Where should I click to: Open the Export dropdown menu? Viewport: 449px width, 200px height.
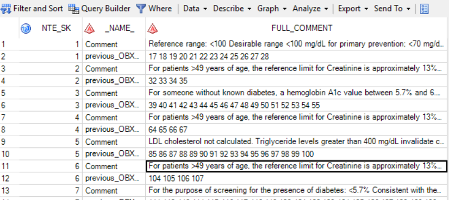(x=353, y=9)
